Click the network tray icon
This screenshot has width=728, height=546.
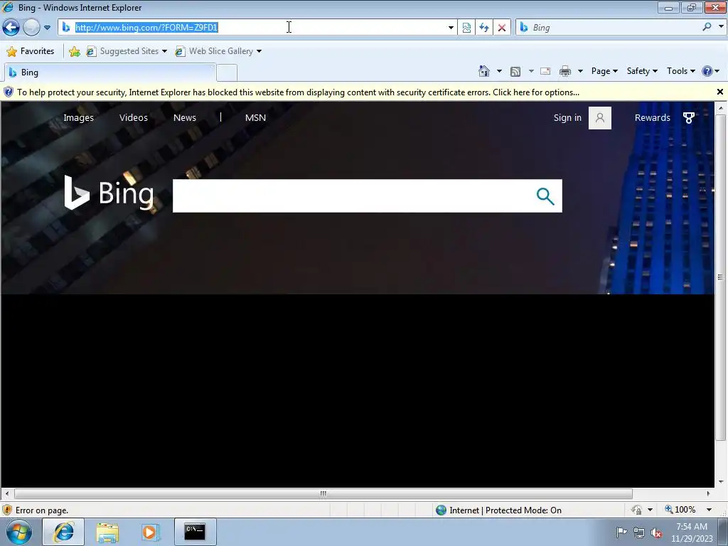[x=639, y=532]
